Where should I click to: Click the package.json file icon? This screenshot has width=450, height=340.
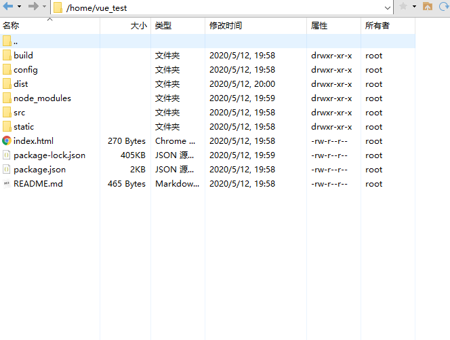pyautogui.click(x=7, y=169)
